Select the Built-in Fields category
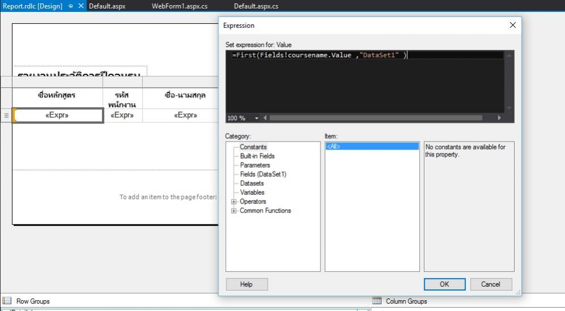The image size is (565, 311). pyautogui.click(x=257, y=156)
